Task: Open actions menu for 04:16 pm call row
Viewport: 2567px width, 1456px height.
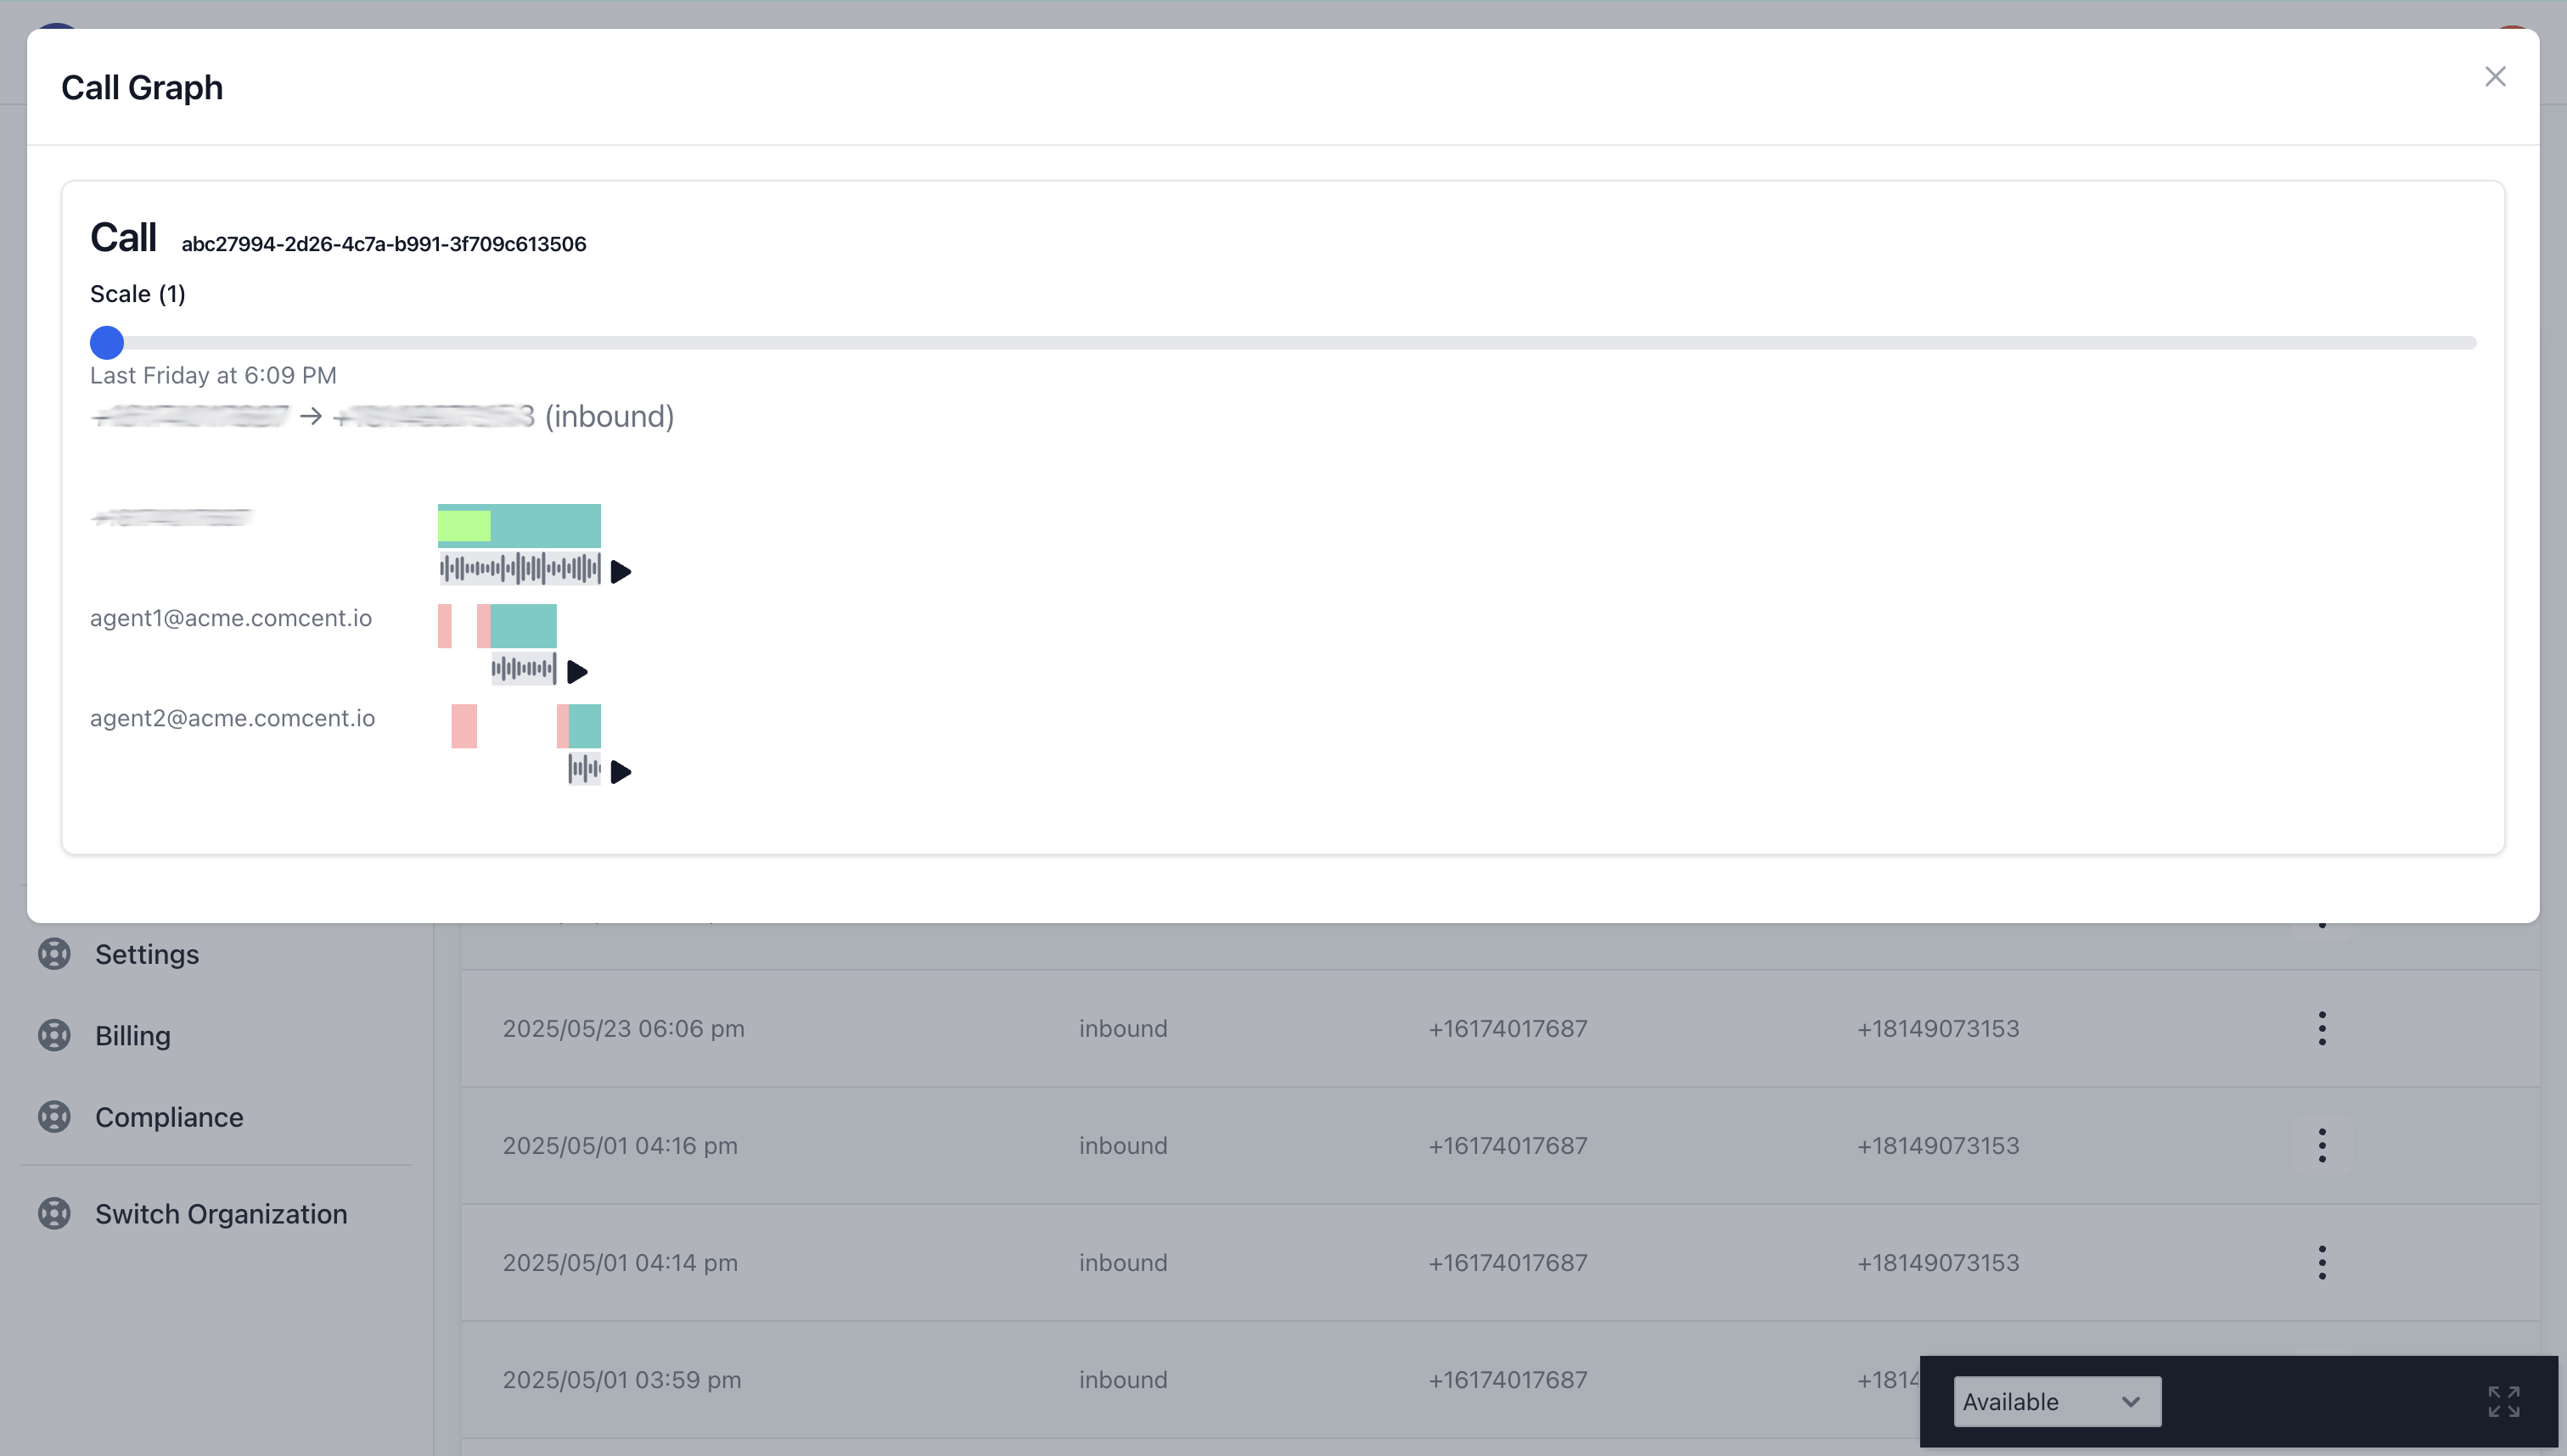Action: point(2322,1146)
